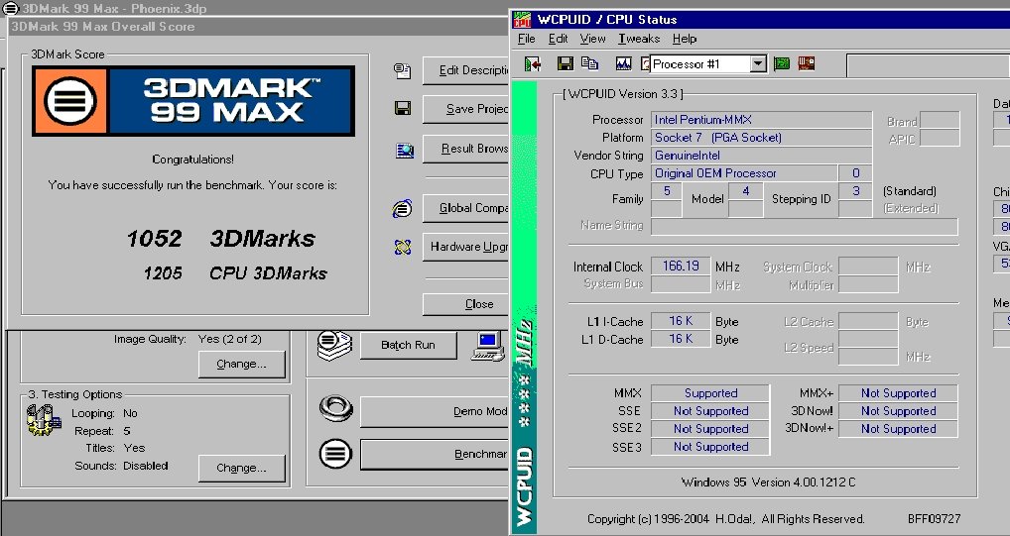Click the L1 D-Cache 16 K value
1010x536 pixels.
pyautogui.click(x=681, y=339)
